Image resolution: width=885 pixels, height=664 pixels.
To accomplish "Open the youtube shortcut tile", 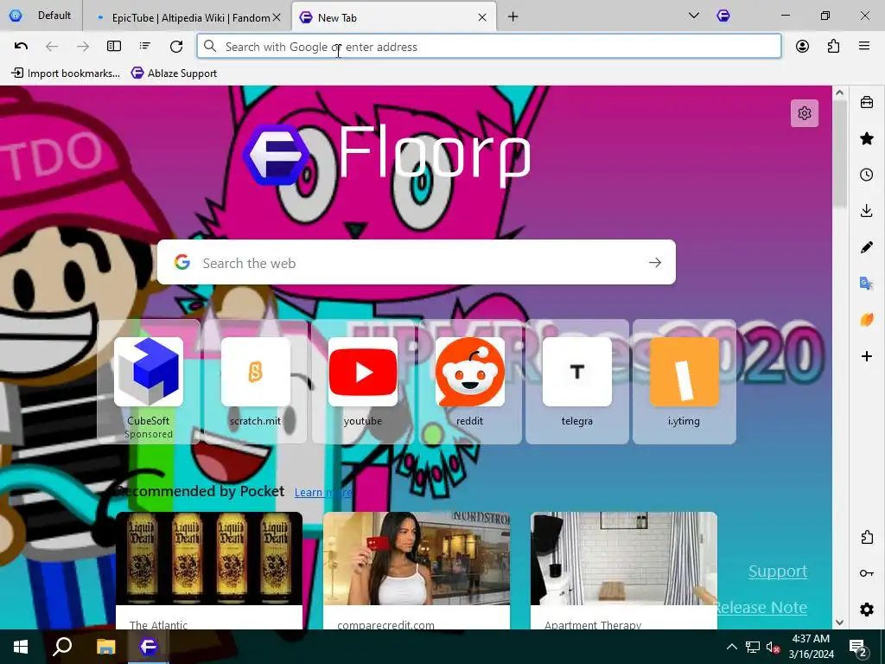I will coord(362,381).
